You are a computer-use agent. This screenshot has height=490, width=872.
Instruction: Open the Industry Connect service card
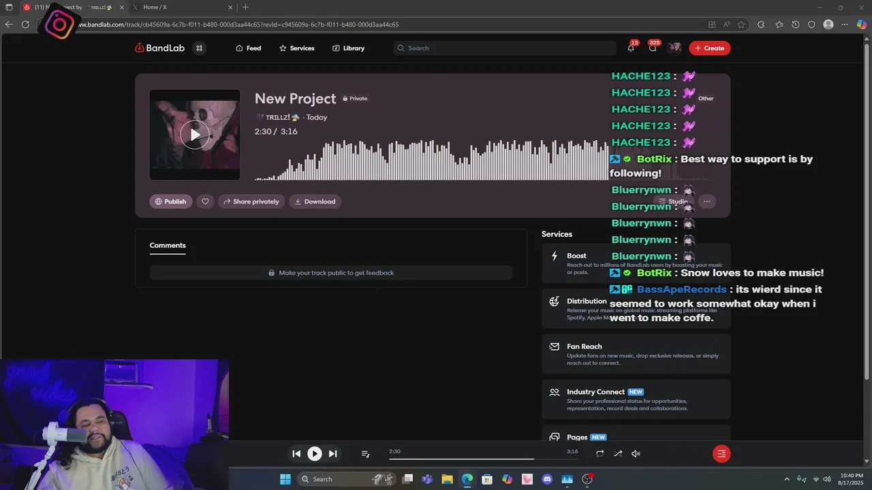tap(636, 399)
